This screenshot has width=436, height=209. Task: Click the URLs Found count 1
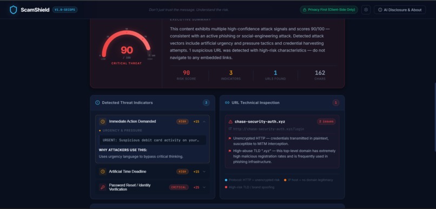275,73
